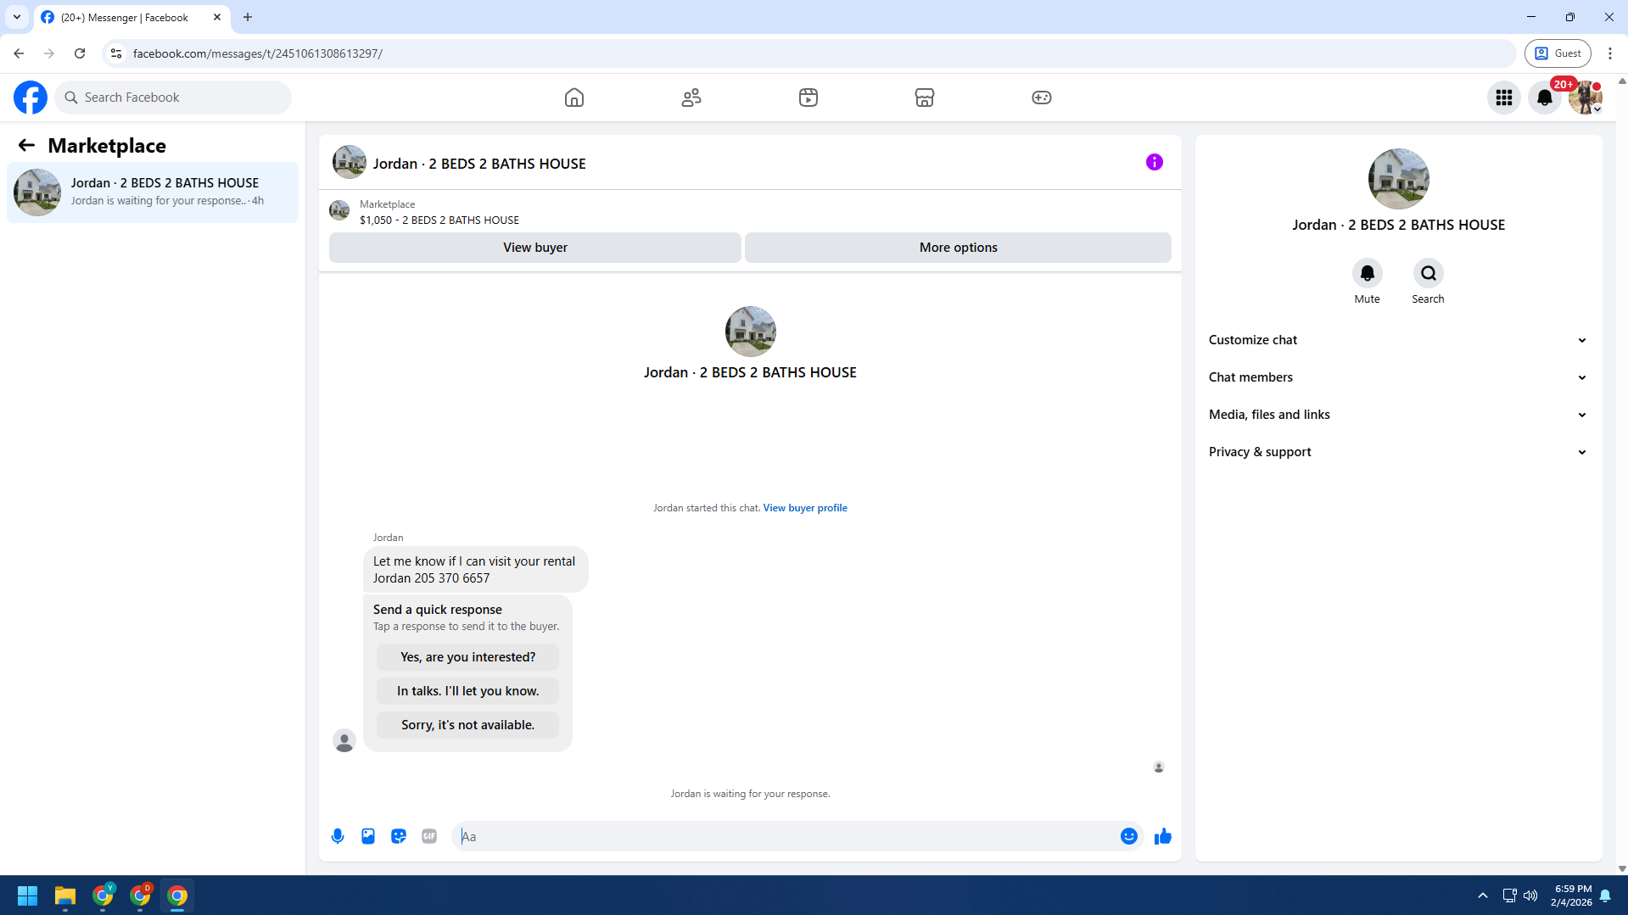This screenshot has width=1628, height=915.
Task: Click the chat header title 'Jordan · 2 BEDS 2 BATHS HOUSE'
Action: [x=479, y=164]
